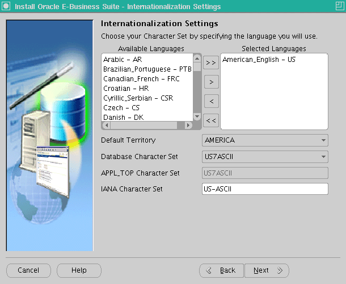Image resolution: width=346 pixels, height=284 pixels.
Task: Select Croatian - HR language
Action: [x=147, y=89]
